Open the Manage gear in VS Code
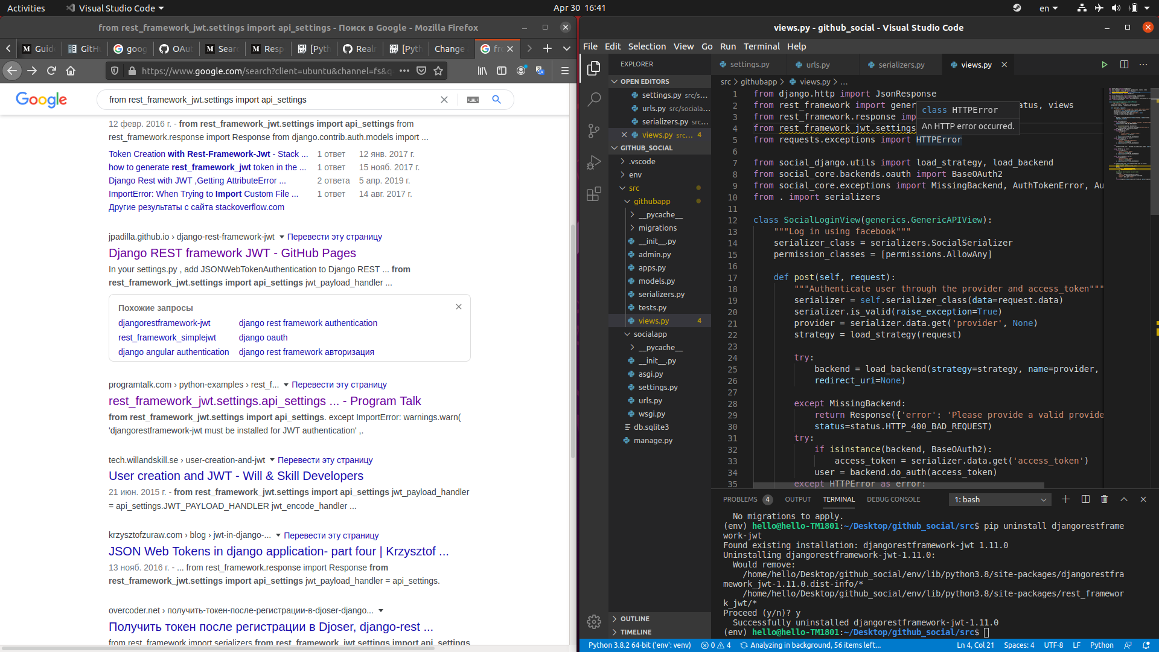The width and height of the screenshot is (1159, 652). click(594, 622)
